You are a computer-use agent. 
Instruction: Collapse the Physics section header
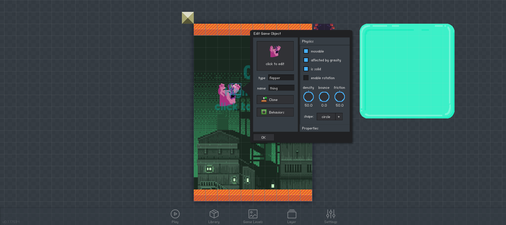325,41
